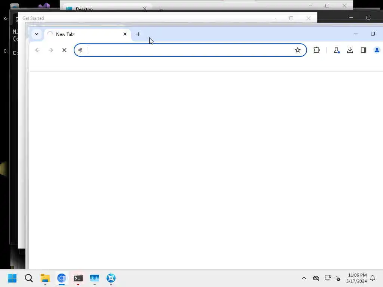Minimize the Chrome window

point(356,34)
